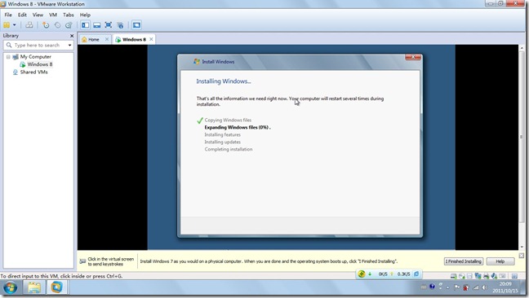Click the Unity mode toolbar icon
The width and height of the screenshot is (529, 298).
120,25
